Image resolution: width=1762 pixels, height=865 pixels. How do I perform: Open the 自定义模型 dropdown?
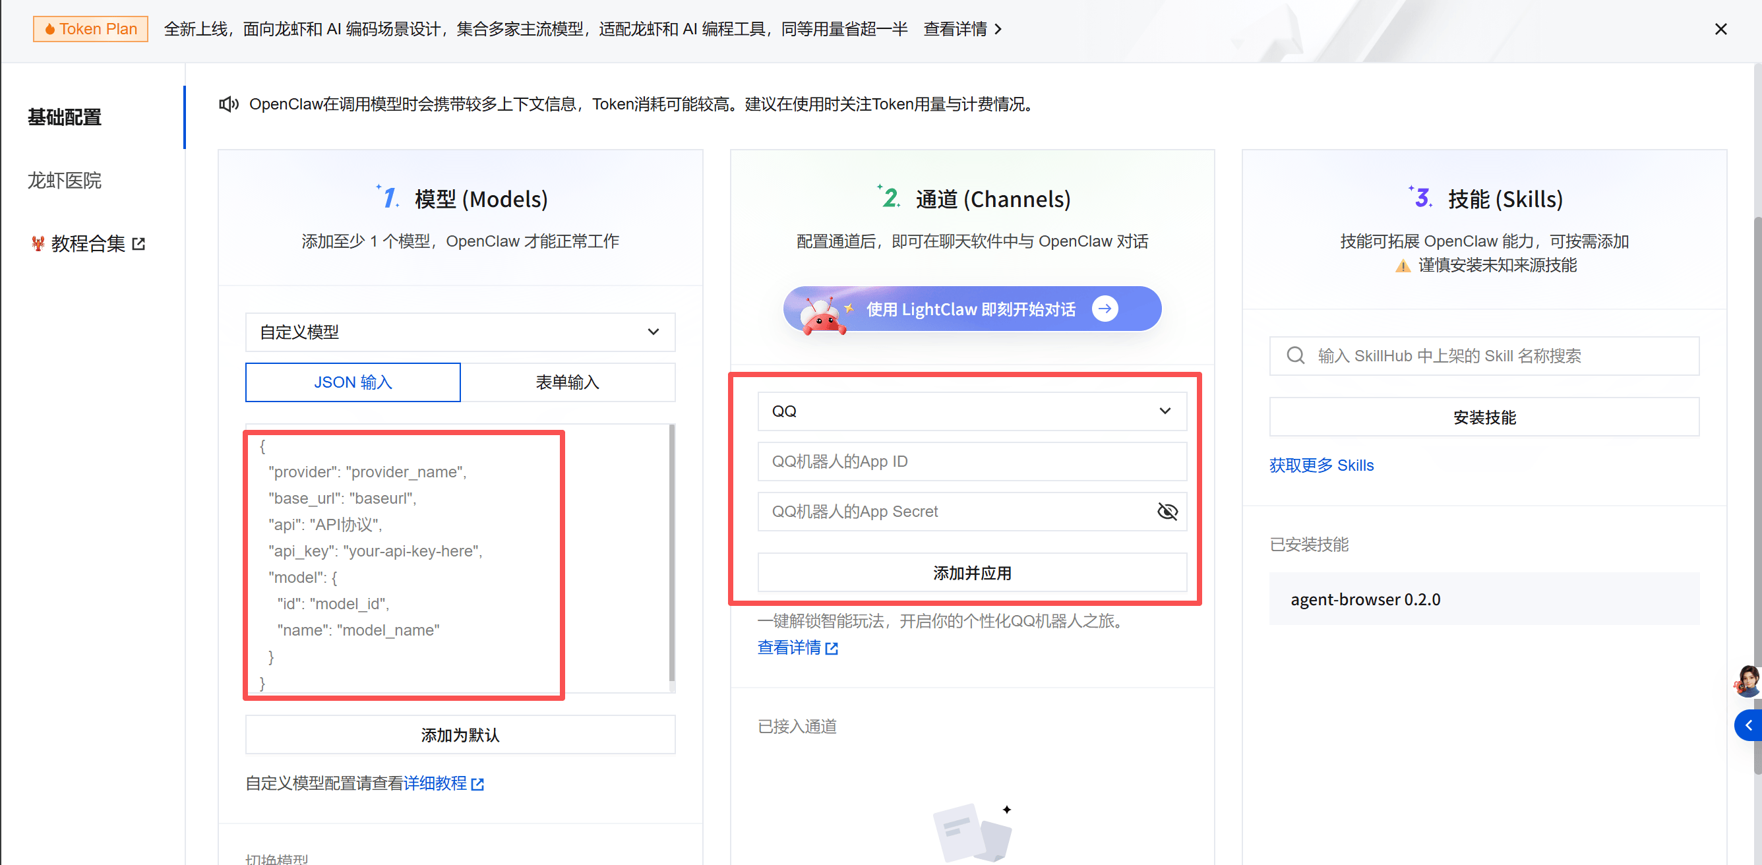(460, 332)
